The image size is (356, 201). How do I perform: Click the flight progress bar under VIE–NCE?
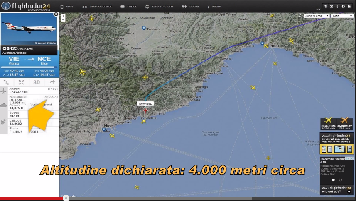click(x=29, y=67)
